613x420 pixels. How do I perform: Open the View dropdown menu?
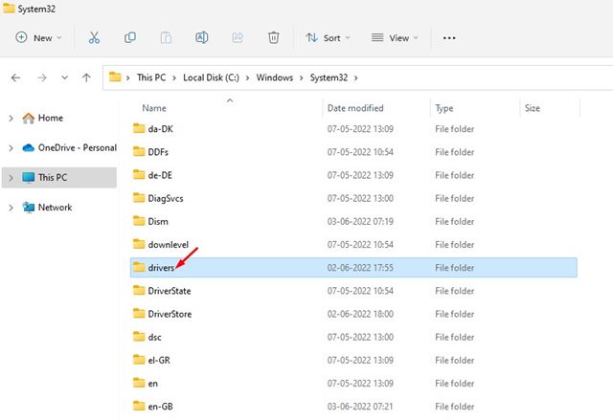pyautogui.click(x=394, y=37)
